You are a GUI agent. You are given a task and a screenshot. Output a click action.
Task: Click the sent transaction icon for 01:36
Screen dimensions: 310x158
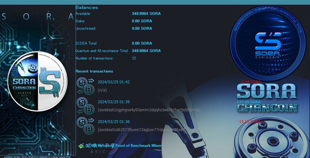point(85,126)
